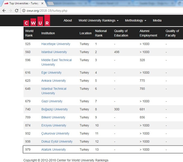Click the Quality of Education column header
The height and width of the screenshot is (162, 183).
[x=121, y=33]
